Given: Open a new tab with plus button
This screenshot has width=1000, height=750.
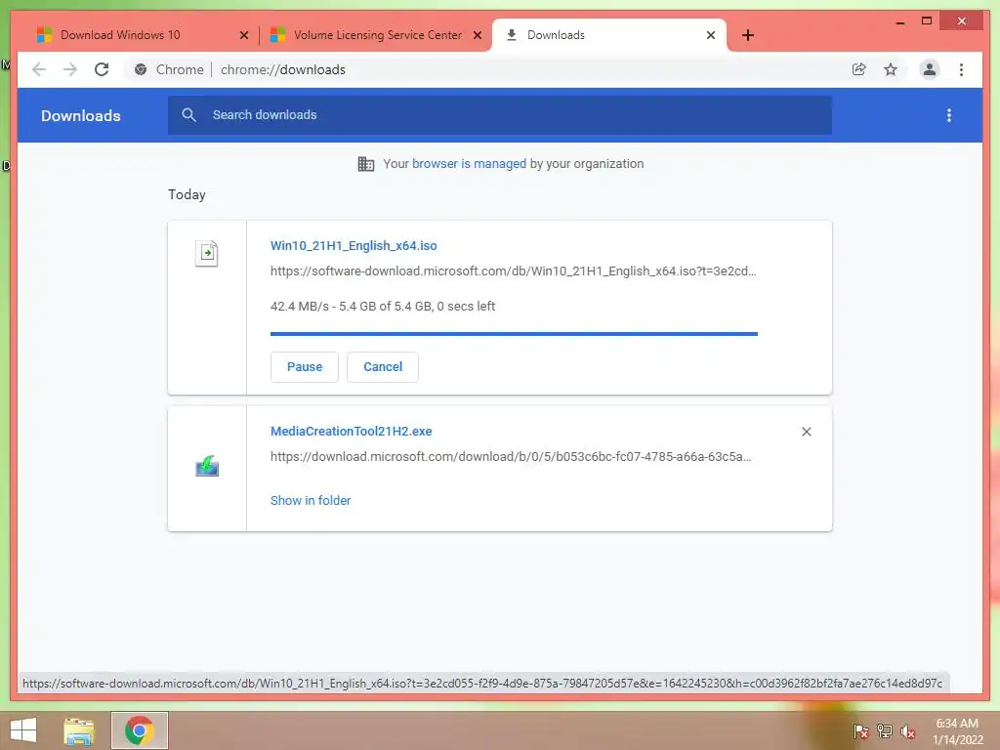Looking at the screenshot, I should (748, 35).
